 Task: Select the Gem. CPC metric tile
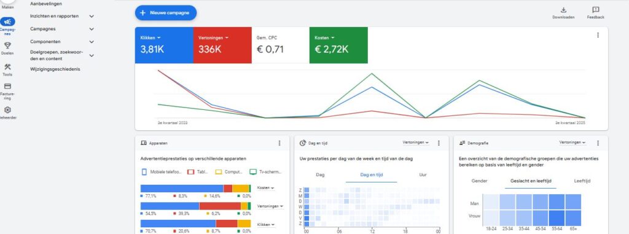(x=280, y=45)
